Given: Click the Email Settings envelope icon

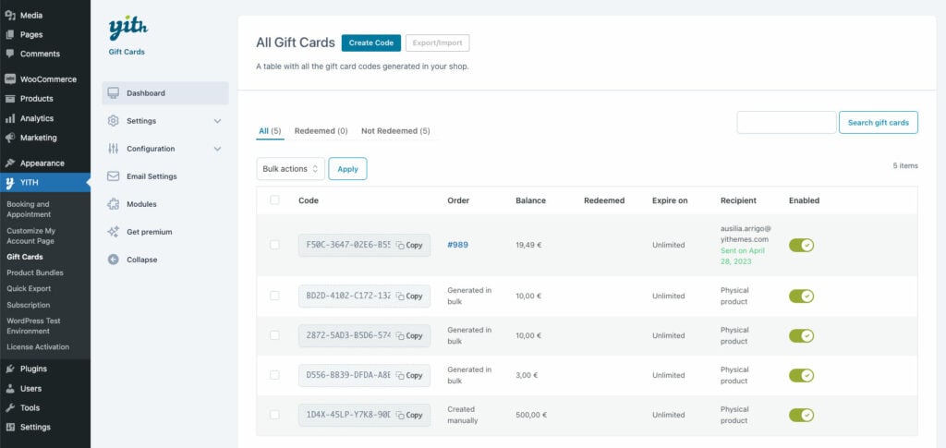Looking at the screenshot, I should (114, 176).
